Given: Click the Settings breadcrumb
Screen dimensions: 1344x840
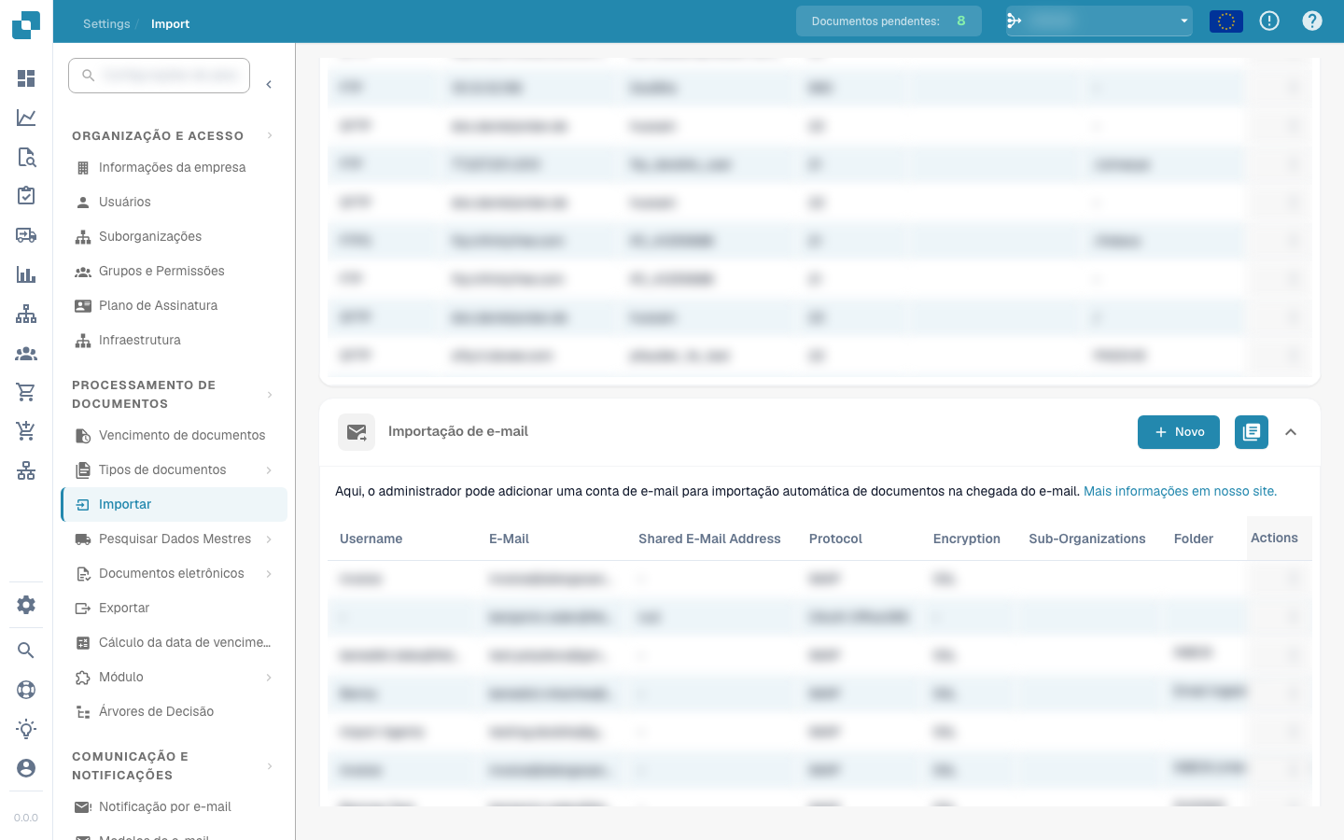Looking at the screenshot, I should click(106, 24).
